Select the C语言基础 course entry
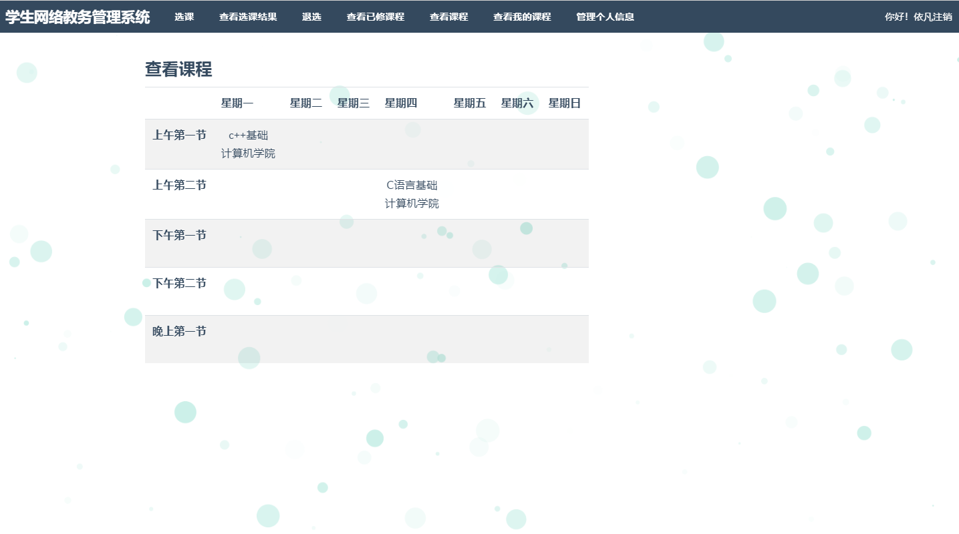Screen dimensions: 959x534 click(x=411, y=185)
